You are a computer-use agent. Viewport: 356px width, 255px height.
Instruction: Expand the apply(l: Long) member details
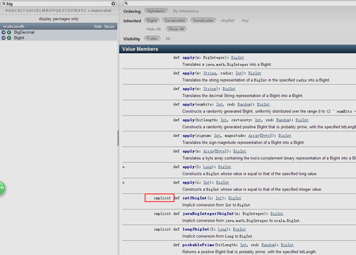point(124,167)
